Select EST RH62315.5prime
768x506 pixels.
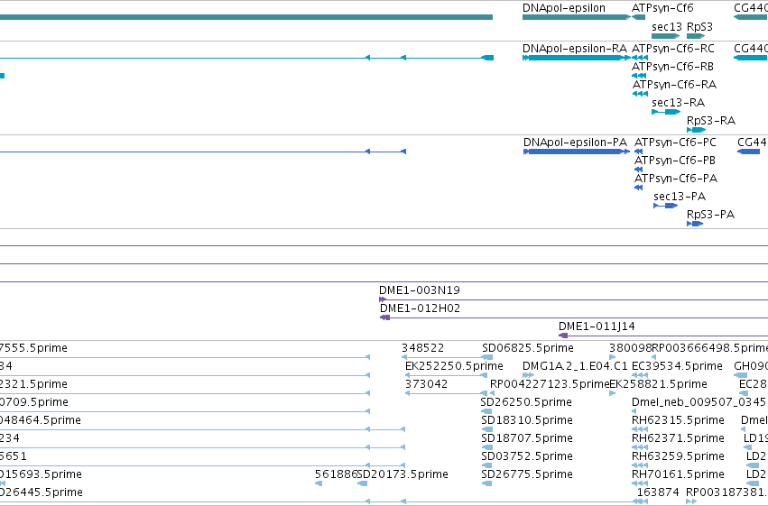click(x=678, y=420)
